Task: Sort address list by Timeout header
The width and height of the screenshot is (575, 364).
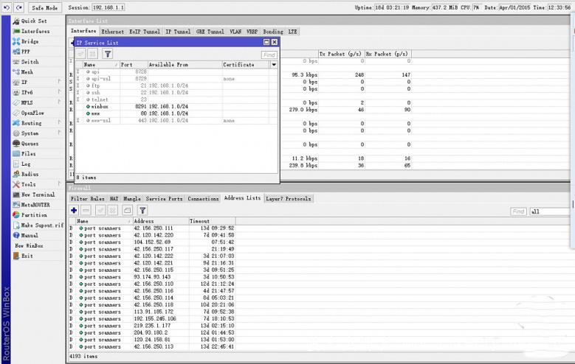Action: pyautogui.click(x=212, y=221)
